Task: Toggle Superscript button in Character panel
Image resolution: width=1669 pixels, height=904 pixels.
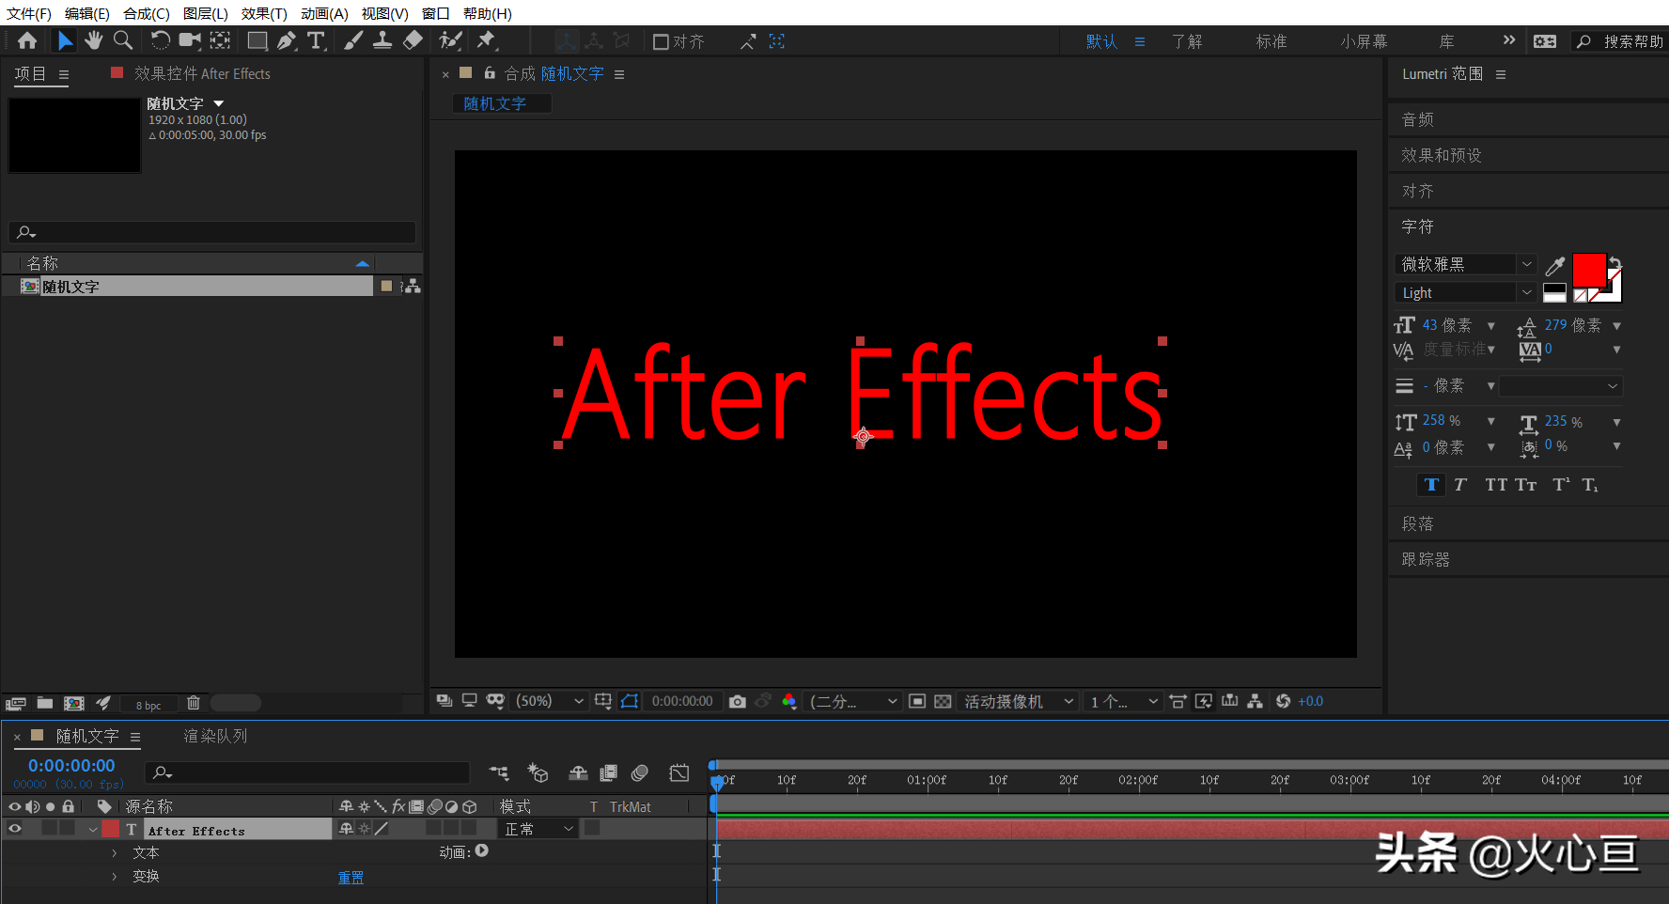Action: 1561,485
